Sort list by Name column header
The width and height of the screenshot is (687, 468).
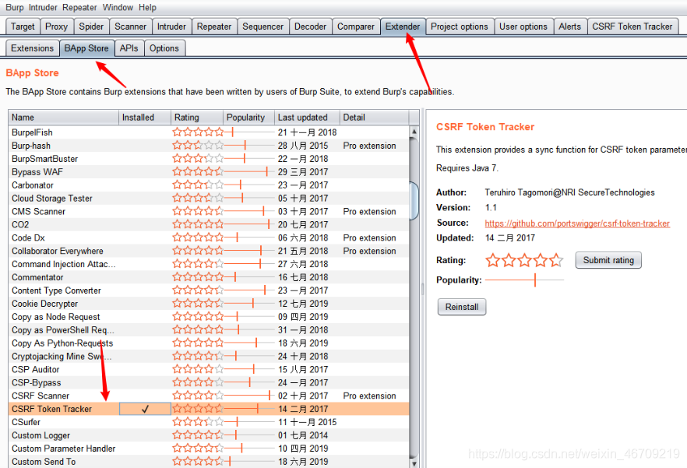pyautogui.click(x=64, y=118)
